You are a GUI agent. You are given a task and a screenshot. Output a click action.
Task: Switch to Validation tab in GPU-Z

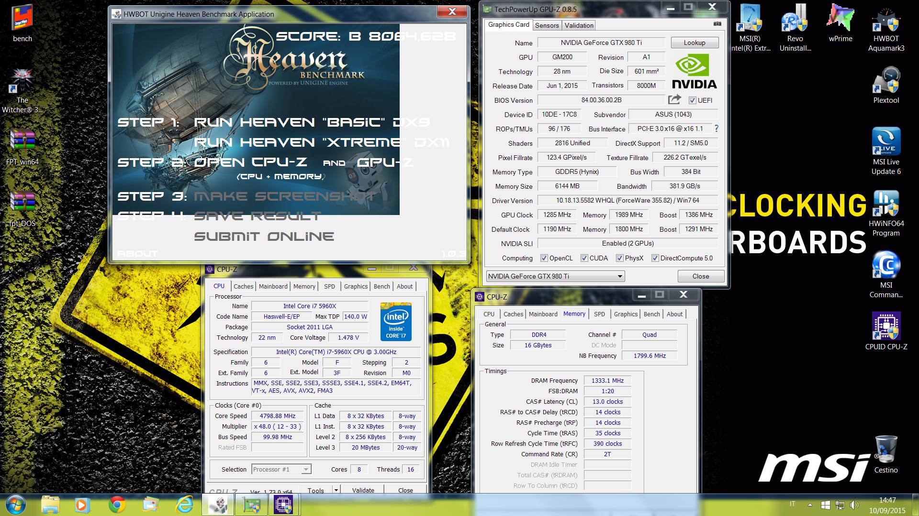(x=579, y=25)
